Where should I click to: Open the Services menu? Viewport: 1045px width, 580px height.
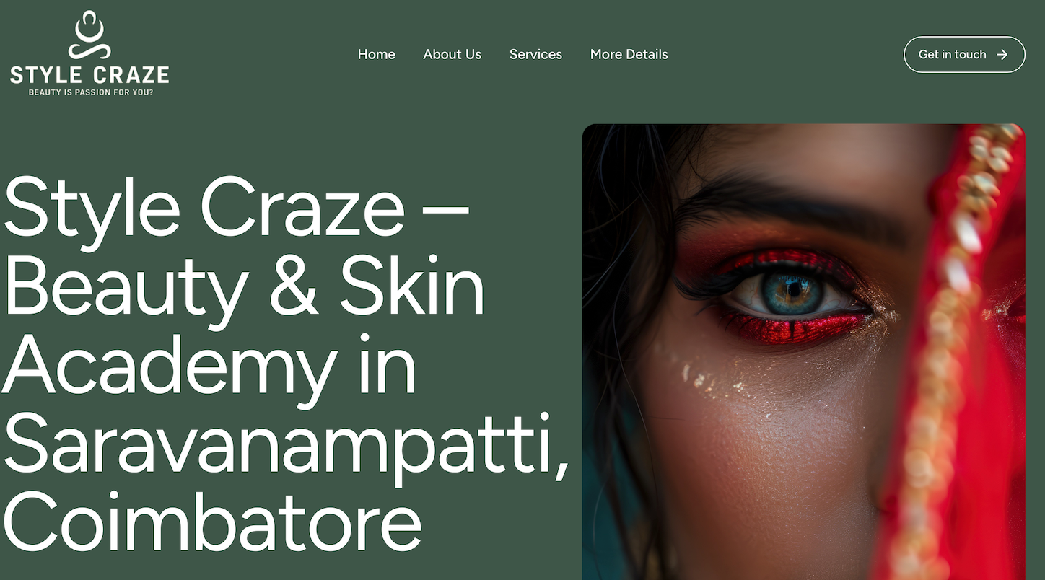click(535, 54)
